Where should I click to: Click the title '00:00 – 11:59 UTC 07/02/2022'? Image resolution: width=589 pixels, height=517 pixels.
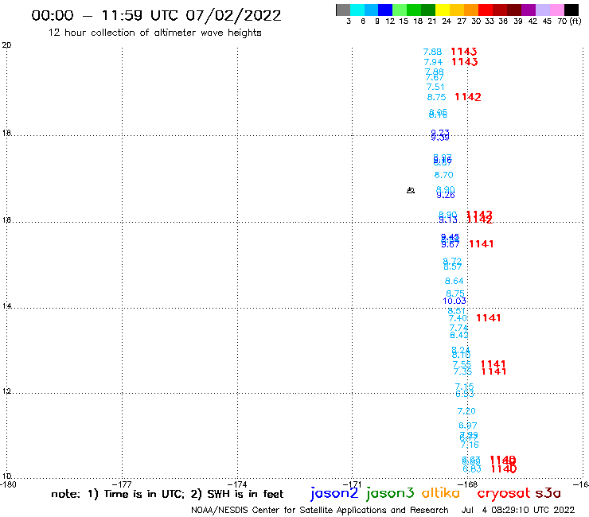156,15
